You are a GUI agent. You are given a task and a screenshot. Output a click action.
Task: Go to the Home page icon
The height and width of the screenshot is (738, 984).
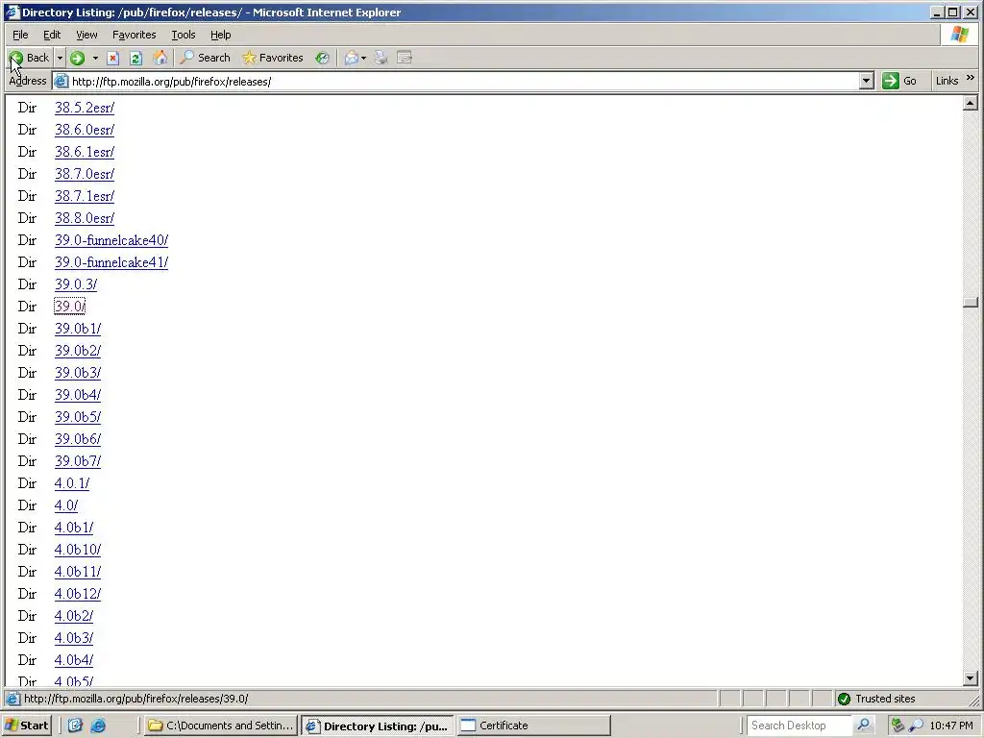click(160, 58)
